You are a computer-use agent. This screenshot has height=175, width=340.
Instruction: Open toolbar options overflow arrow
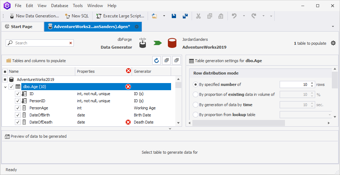click(x=271, y=16)
